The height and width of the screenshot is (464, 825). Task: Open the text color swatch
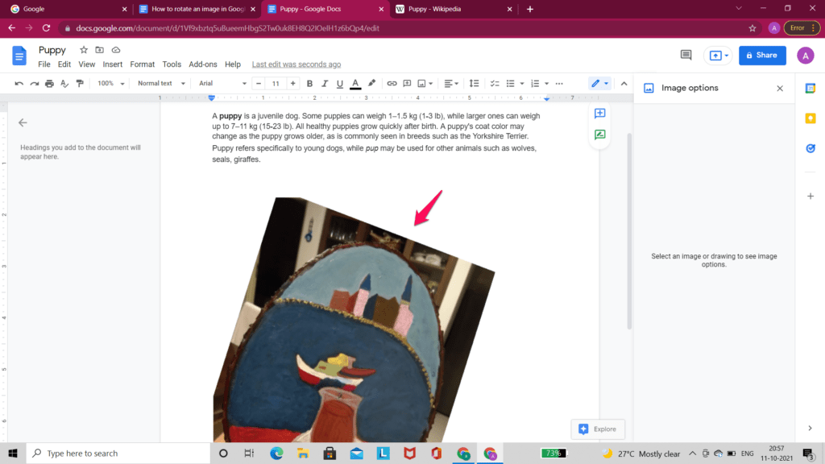point(354,83)
